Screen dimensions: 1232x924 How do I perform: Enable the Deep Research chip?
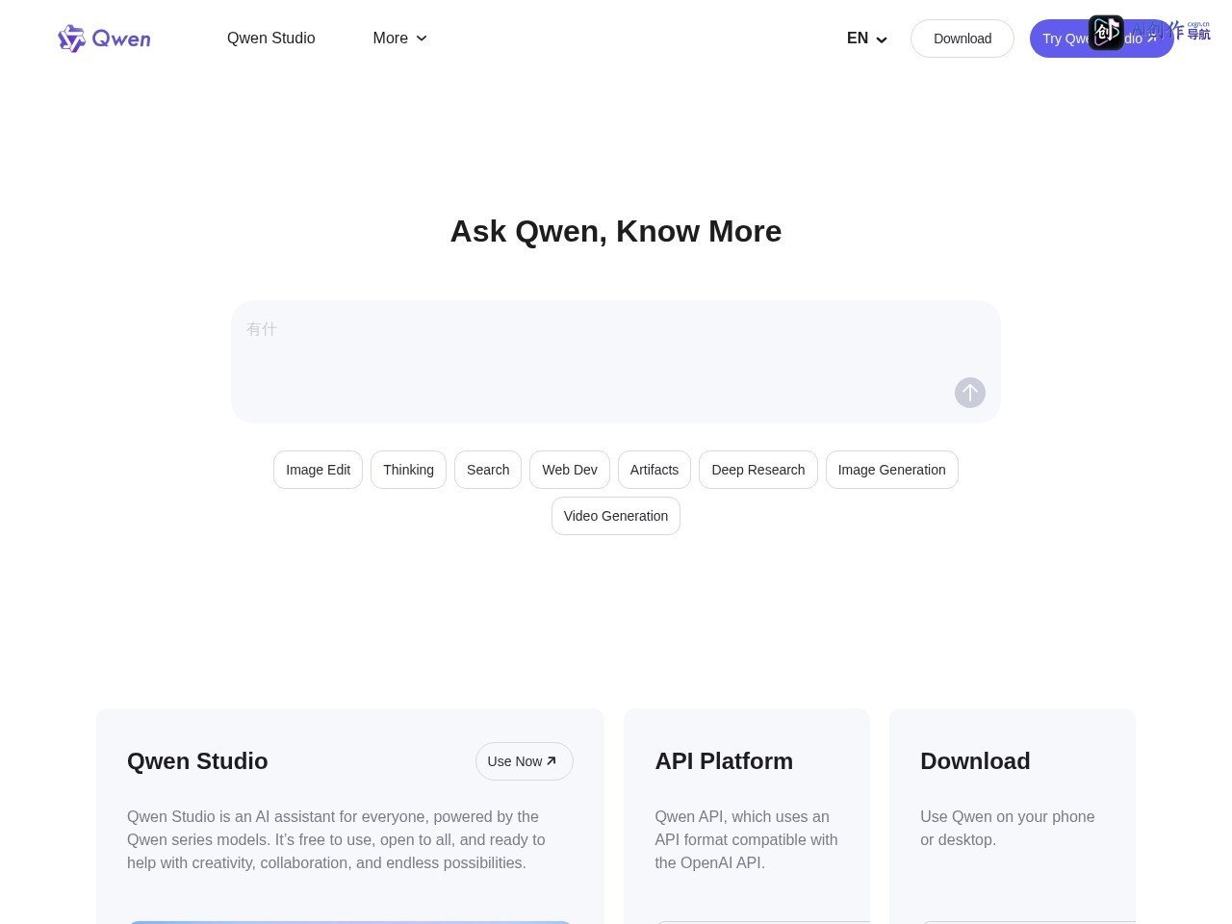(758, 470)
